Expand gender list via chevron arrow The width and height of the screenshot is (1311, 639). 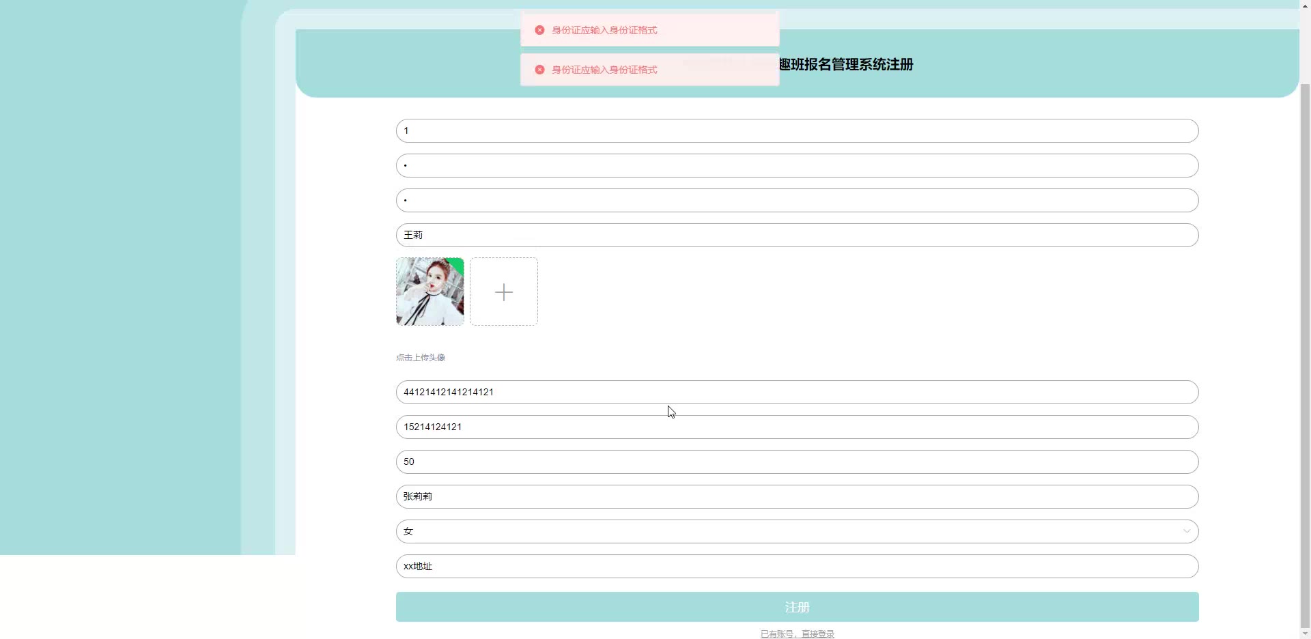pyautogui.click(x=1187, y=531)
